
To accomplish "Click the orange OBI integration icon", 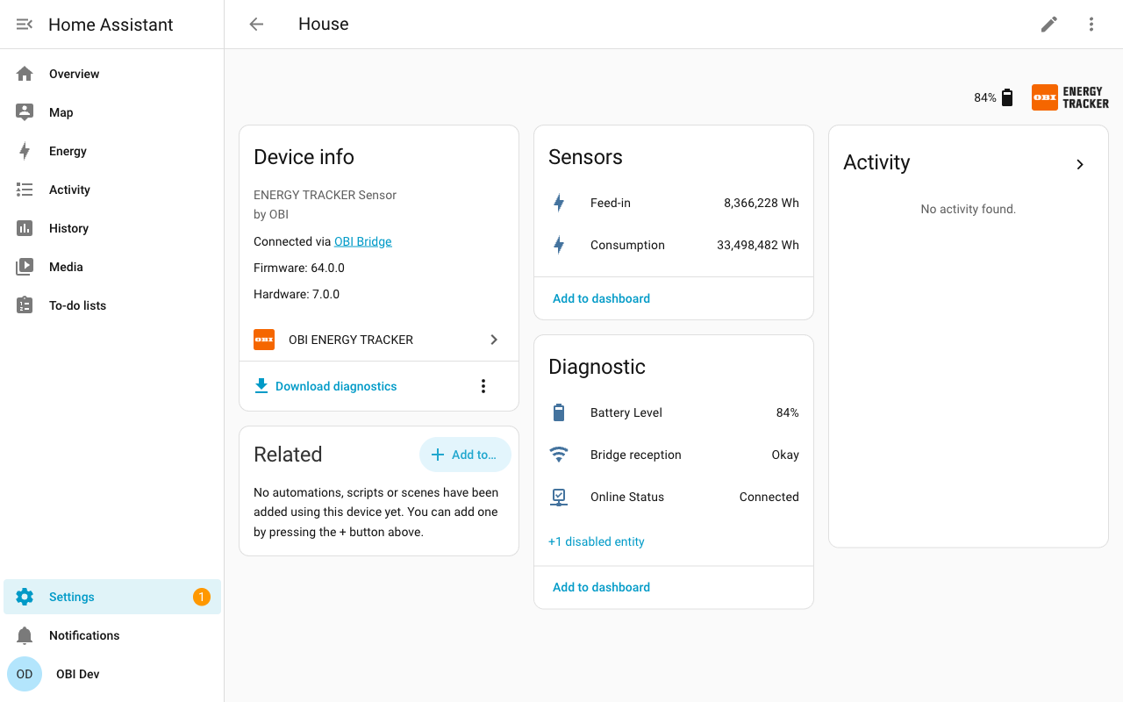I will (x=264, y=340).
